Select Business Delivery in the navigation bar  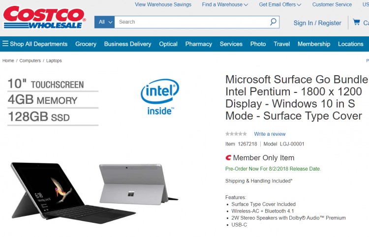[127, 44]
